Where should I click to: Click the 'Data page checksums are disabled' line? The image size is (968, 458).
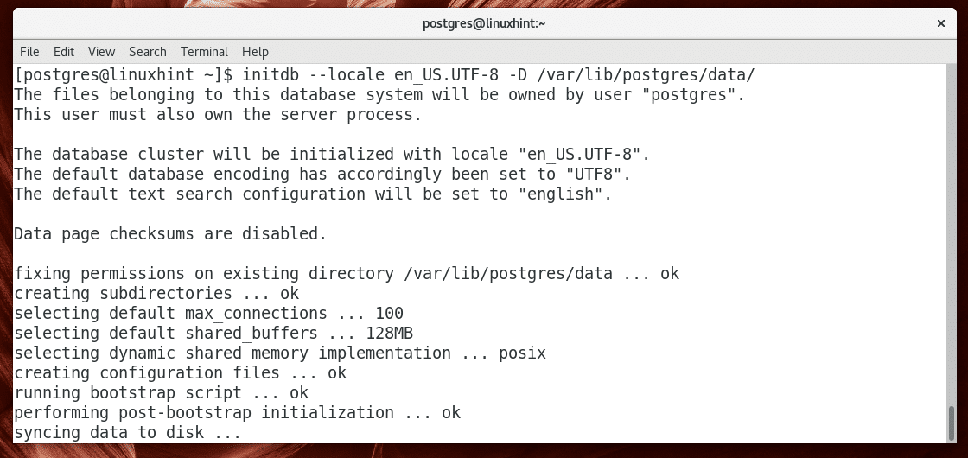tap(170, 233)
